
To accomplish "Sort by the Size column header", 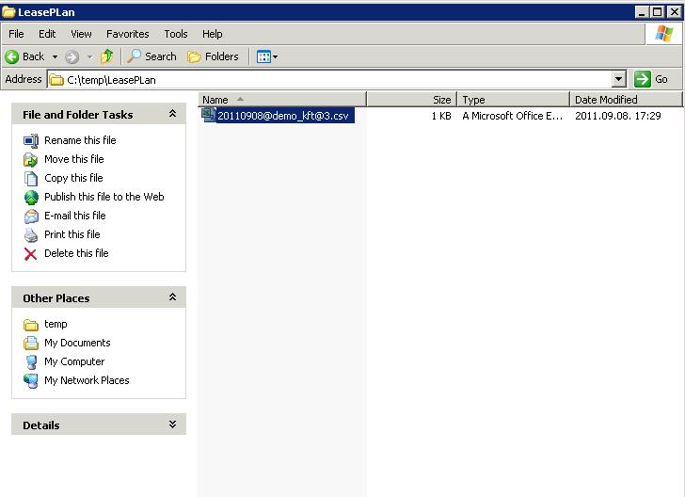I will click(411, 100).
